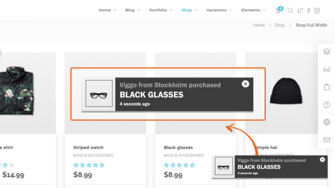Open the Shop menu item

pos(189,10)
